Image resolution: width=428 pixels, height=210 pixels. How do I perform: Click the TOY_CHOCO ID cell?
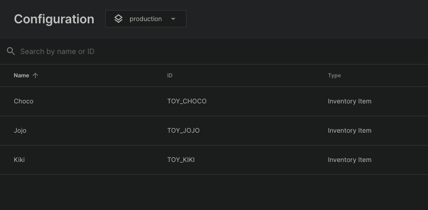[x=187, y=101]
